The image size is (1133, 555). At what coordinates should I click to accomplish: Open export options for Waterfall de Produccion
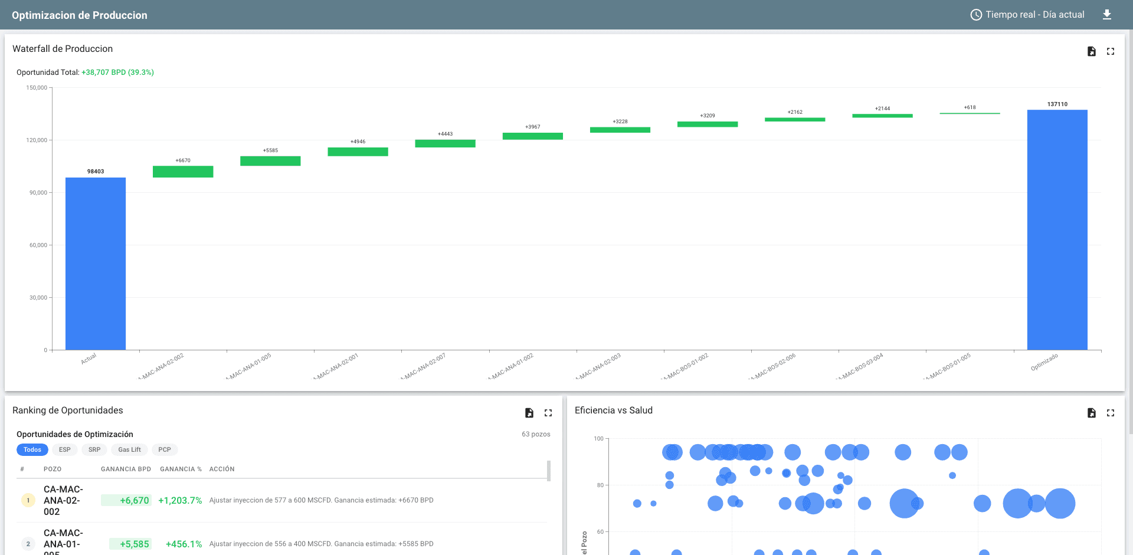click(x=1091, y=51)
